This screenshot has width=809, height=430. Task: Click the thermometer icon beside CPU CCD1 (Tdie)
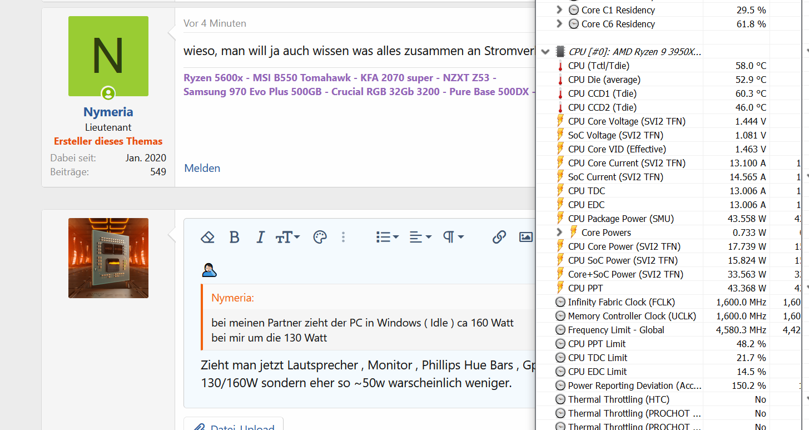pyautogui.click(x=560, y=93)
